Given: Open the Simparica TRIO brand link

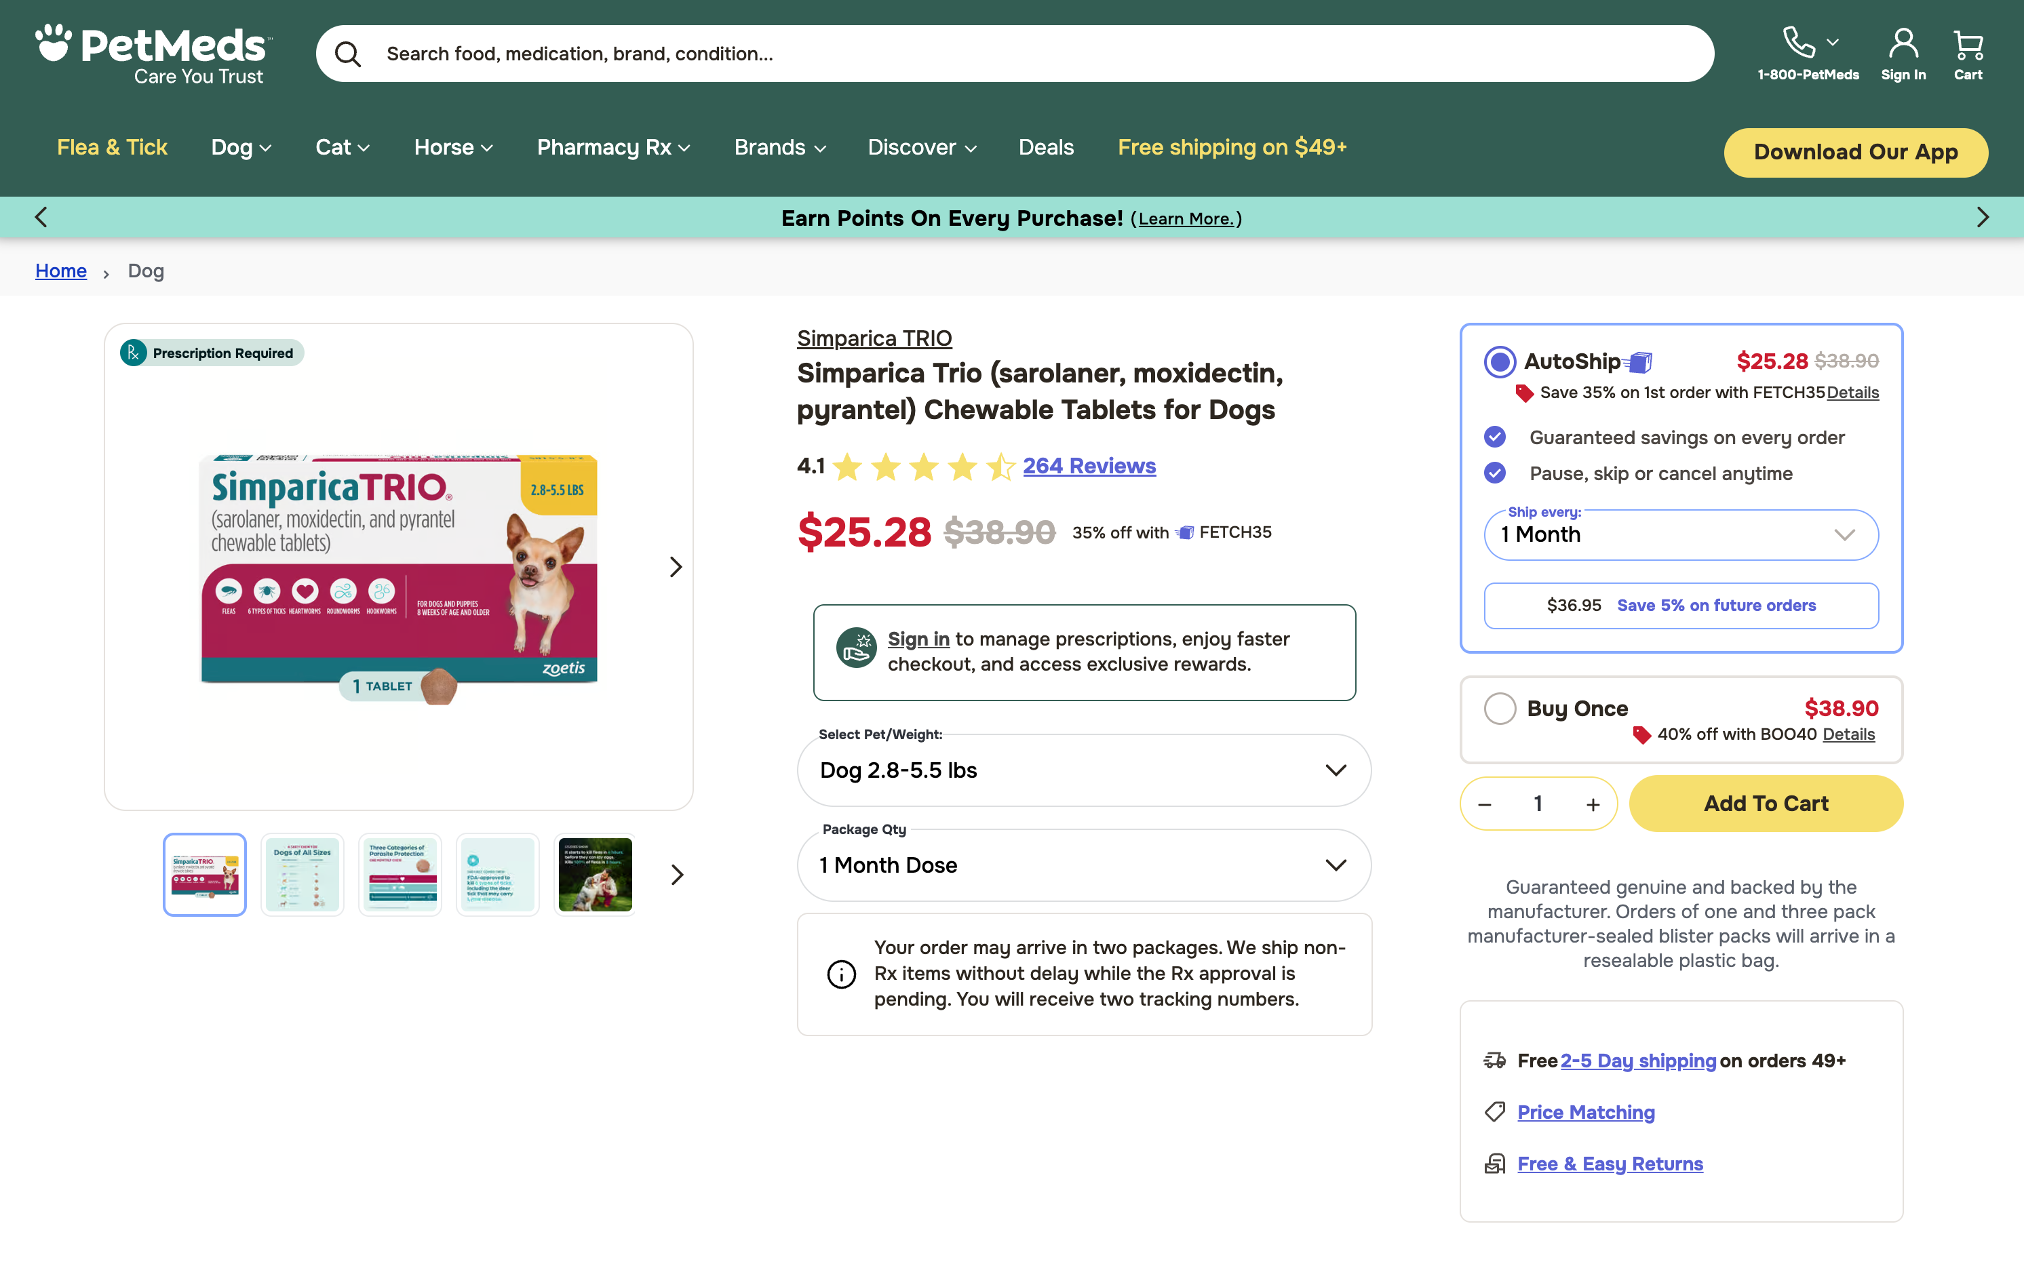Looking at the screenshot, I should 874,338.
